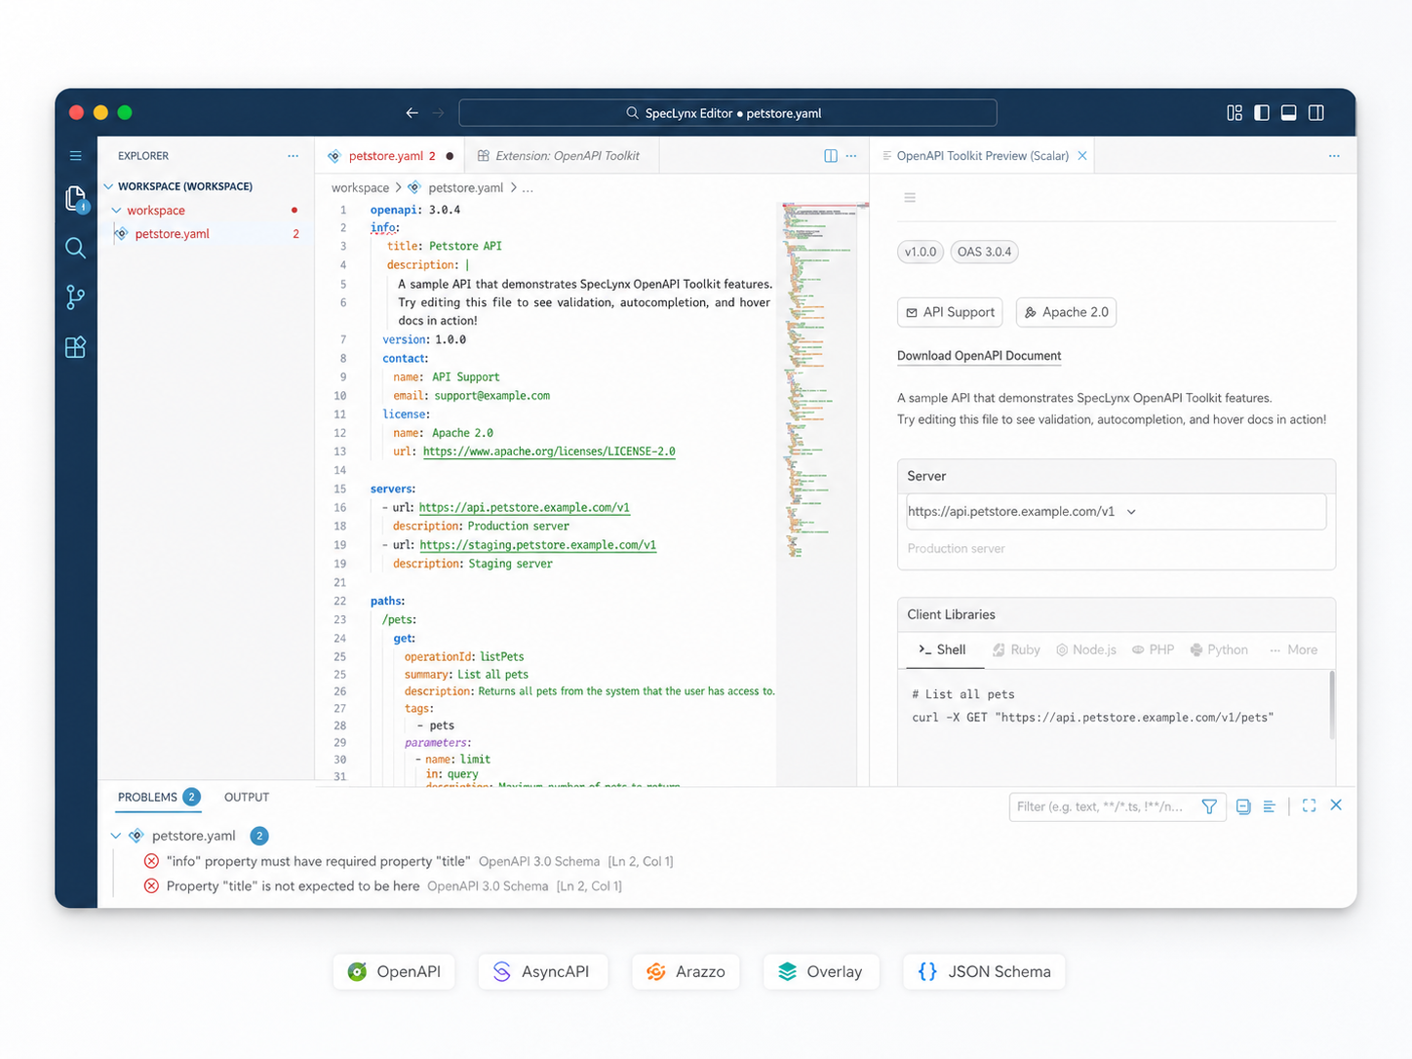Screen dimensions: 1412x1059
Task: Open Apache license URL link in editor
Action: pyautogui.click(x=549, y=451)
